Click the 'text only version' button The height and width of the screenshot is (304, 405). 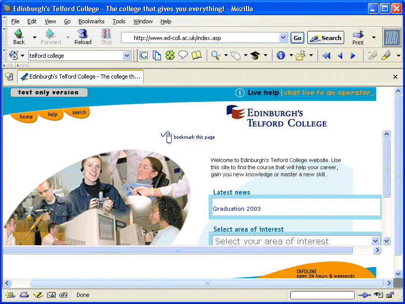pos(49,93)
